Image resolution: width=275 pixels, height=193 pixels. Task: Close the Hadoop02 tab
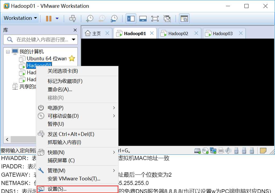tap(196, 33)
